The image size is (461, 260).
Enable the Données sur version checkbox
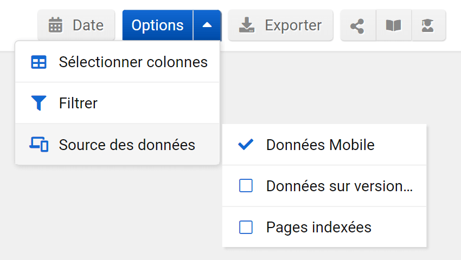(x=246, y=186)
